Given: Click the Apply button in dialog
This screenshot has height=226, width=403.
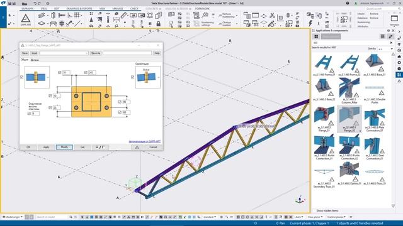Looking at the screenshot, I should 46,147.
